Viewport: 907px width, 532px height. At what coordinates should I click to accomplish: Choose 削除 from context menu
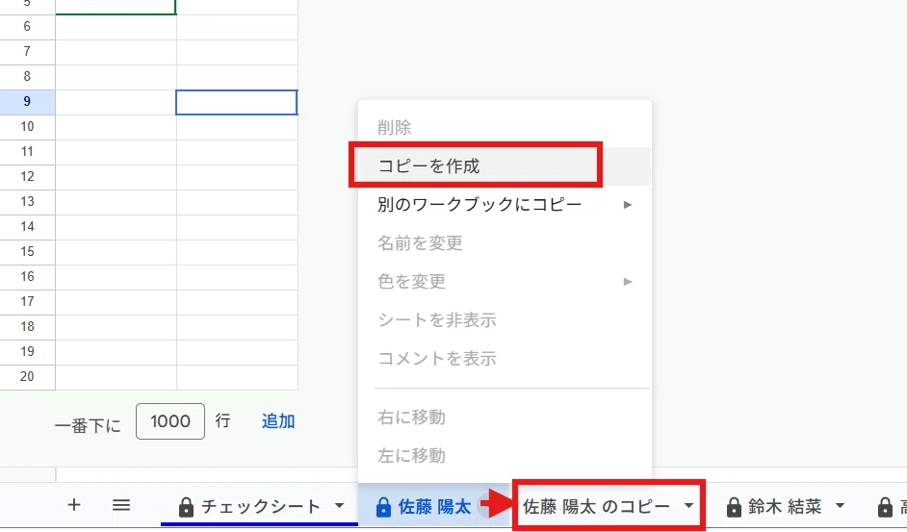[505, 127]
